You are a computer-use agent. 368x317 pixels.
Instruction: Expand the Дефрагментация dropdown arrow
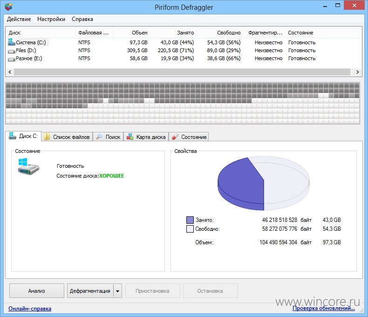pos(117,291)
